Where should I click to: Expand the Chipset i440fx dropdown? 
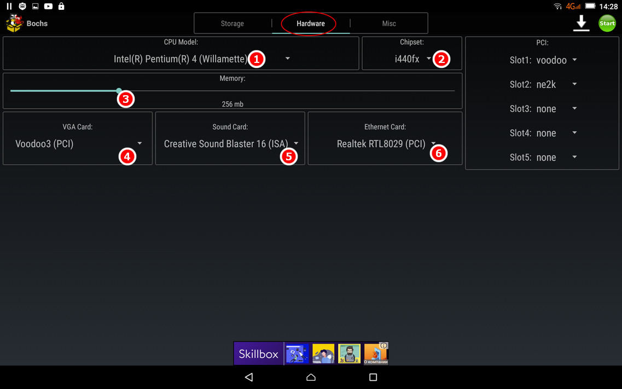pyautogui.click(x=412, y=59)
